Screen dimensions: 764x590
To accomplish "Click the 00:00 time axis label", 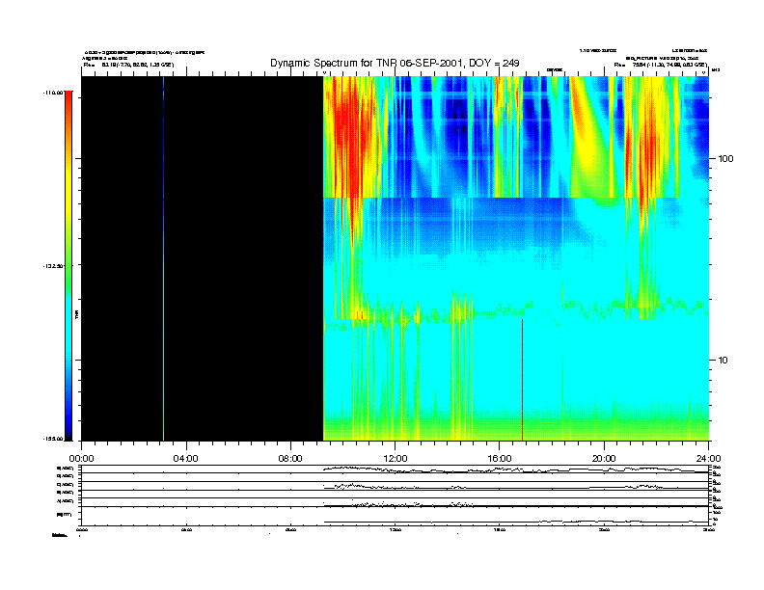I will (x=81, y=459).
